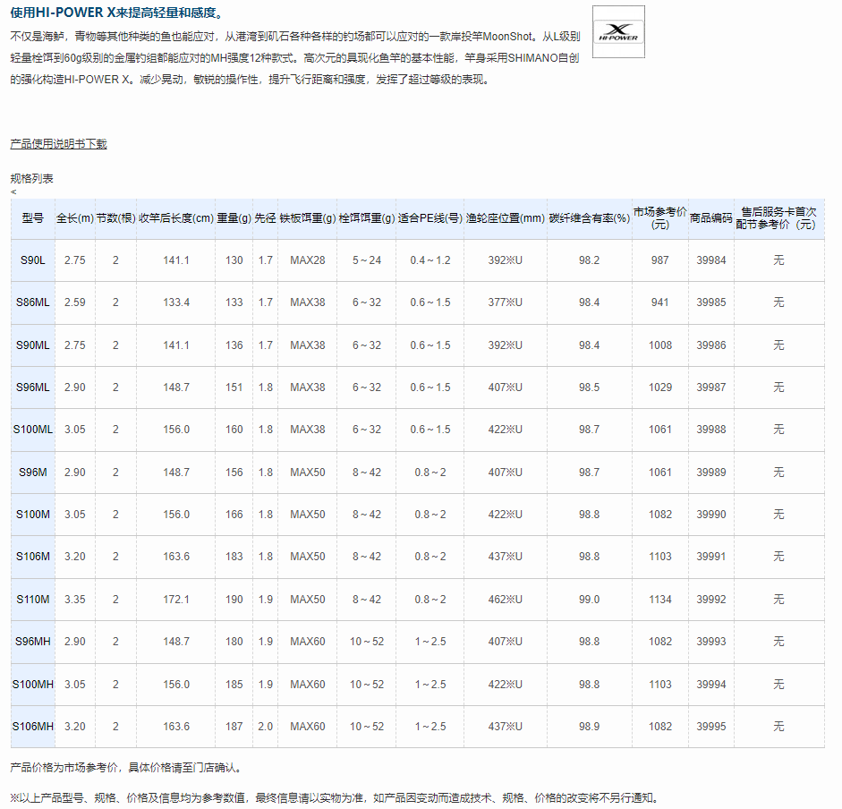Click 377※U reel seat position
Viewport: 842px width, 809px height.
point(506,302)
